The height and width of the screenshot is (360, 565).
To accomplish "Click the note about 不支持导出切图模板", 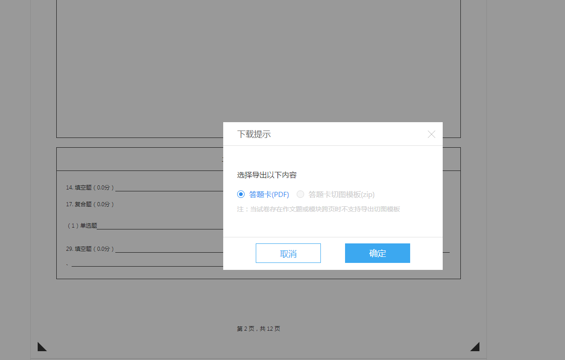I will pos(319,209).
